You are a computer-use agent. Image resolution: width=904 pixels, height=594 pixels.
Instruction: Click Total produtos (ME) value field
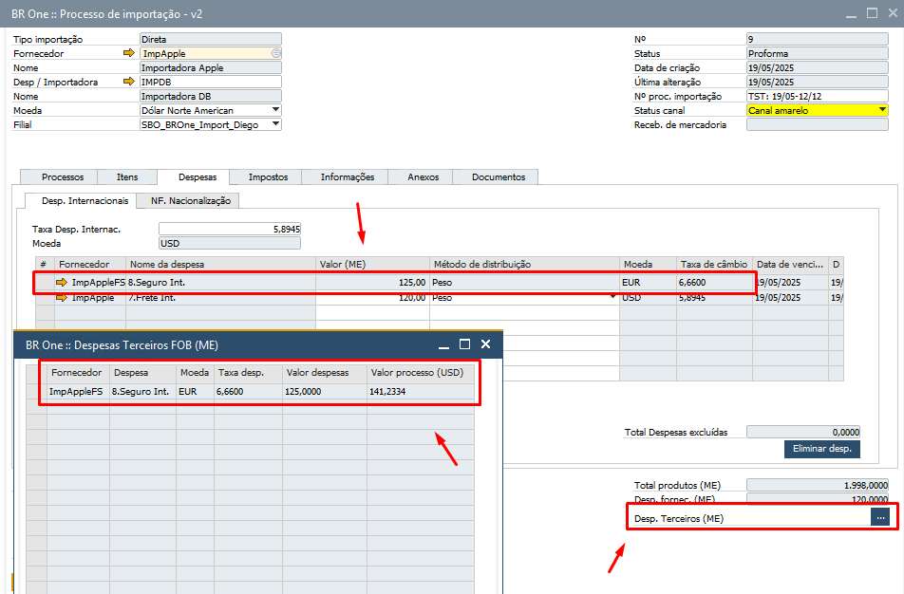pos(817,485)
